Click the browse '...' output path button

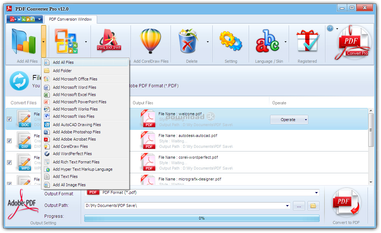point(299,206)
